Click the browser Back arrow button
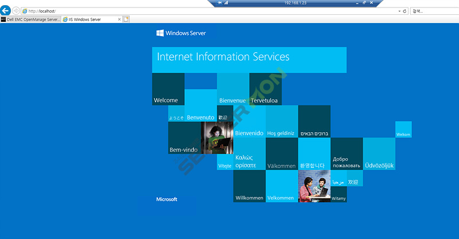459x239 pixels. 5,11
